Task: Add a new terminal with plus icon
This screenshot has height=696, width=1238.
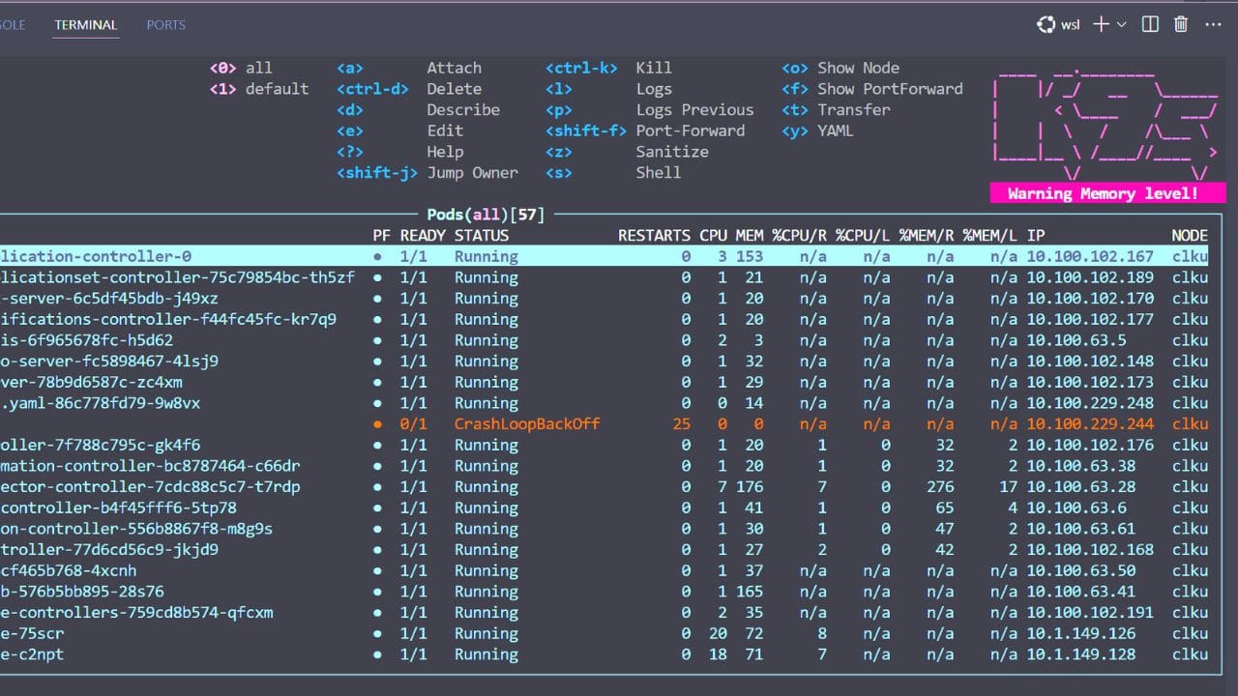Action: coord(1101,24)
